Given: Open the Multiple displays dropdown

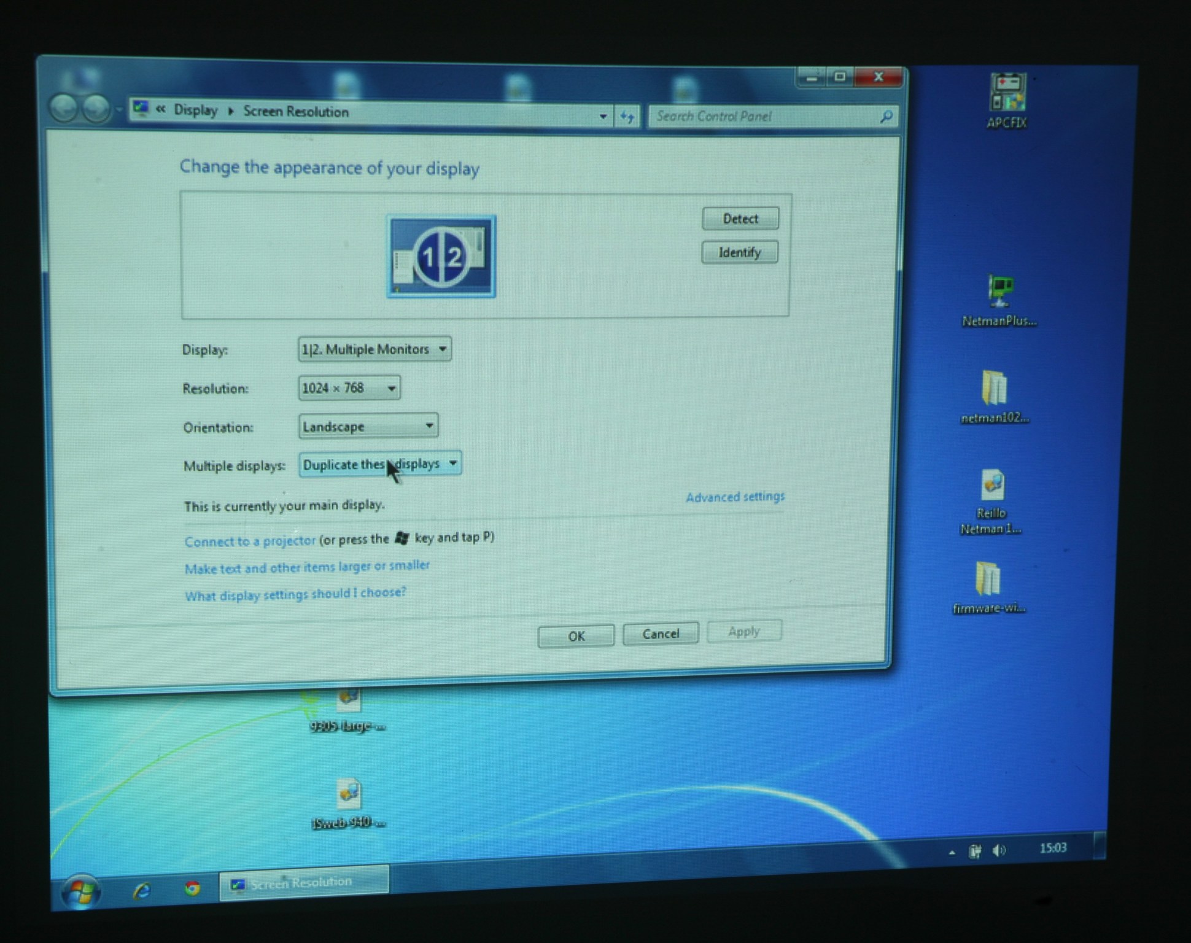Looking at the screenshot, I should (x=380, y=464).
